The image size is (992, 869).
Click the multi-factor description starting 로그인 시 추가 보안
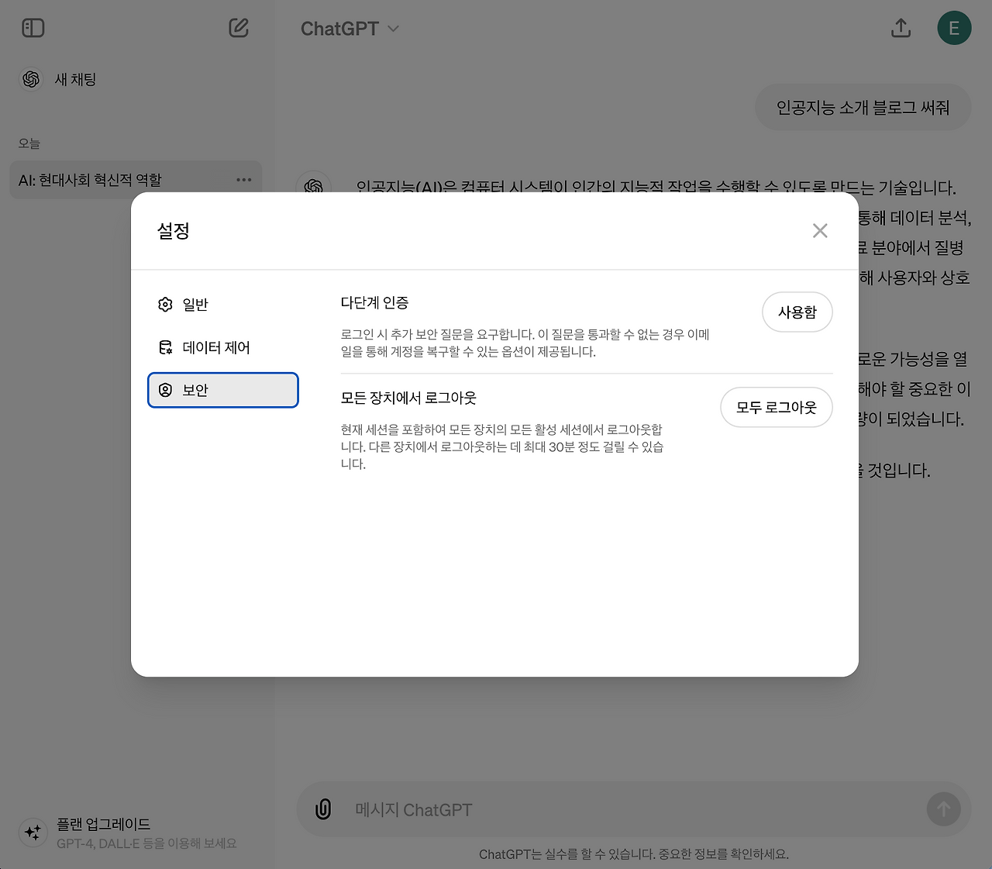525,343
